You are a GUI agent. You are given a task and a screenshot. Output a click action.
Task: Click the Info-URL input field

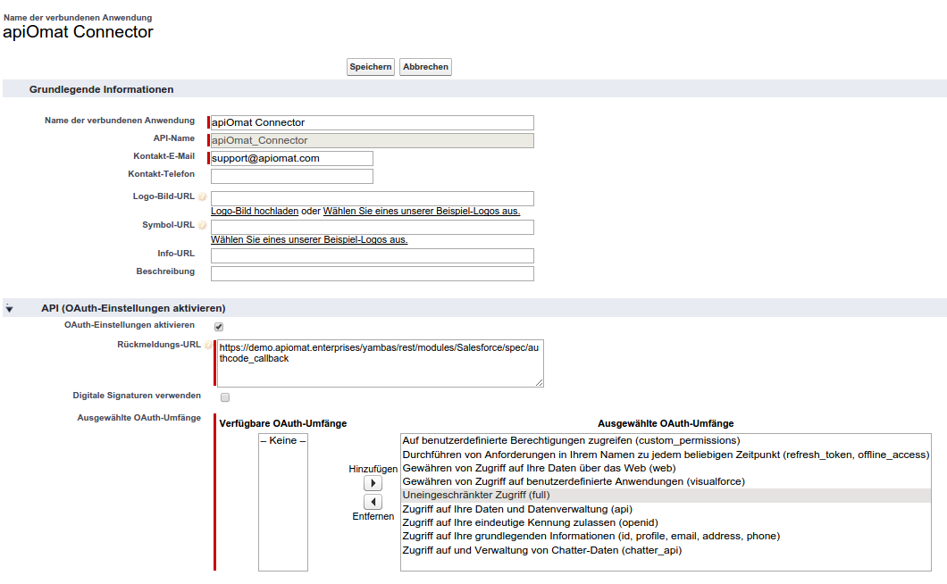[x=372, y=255]
